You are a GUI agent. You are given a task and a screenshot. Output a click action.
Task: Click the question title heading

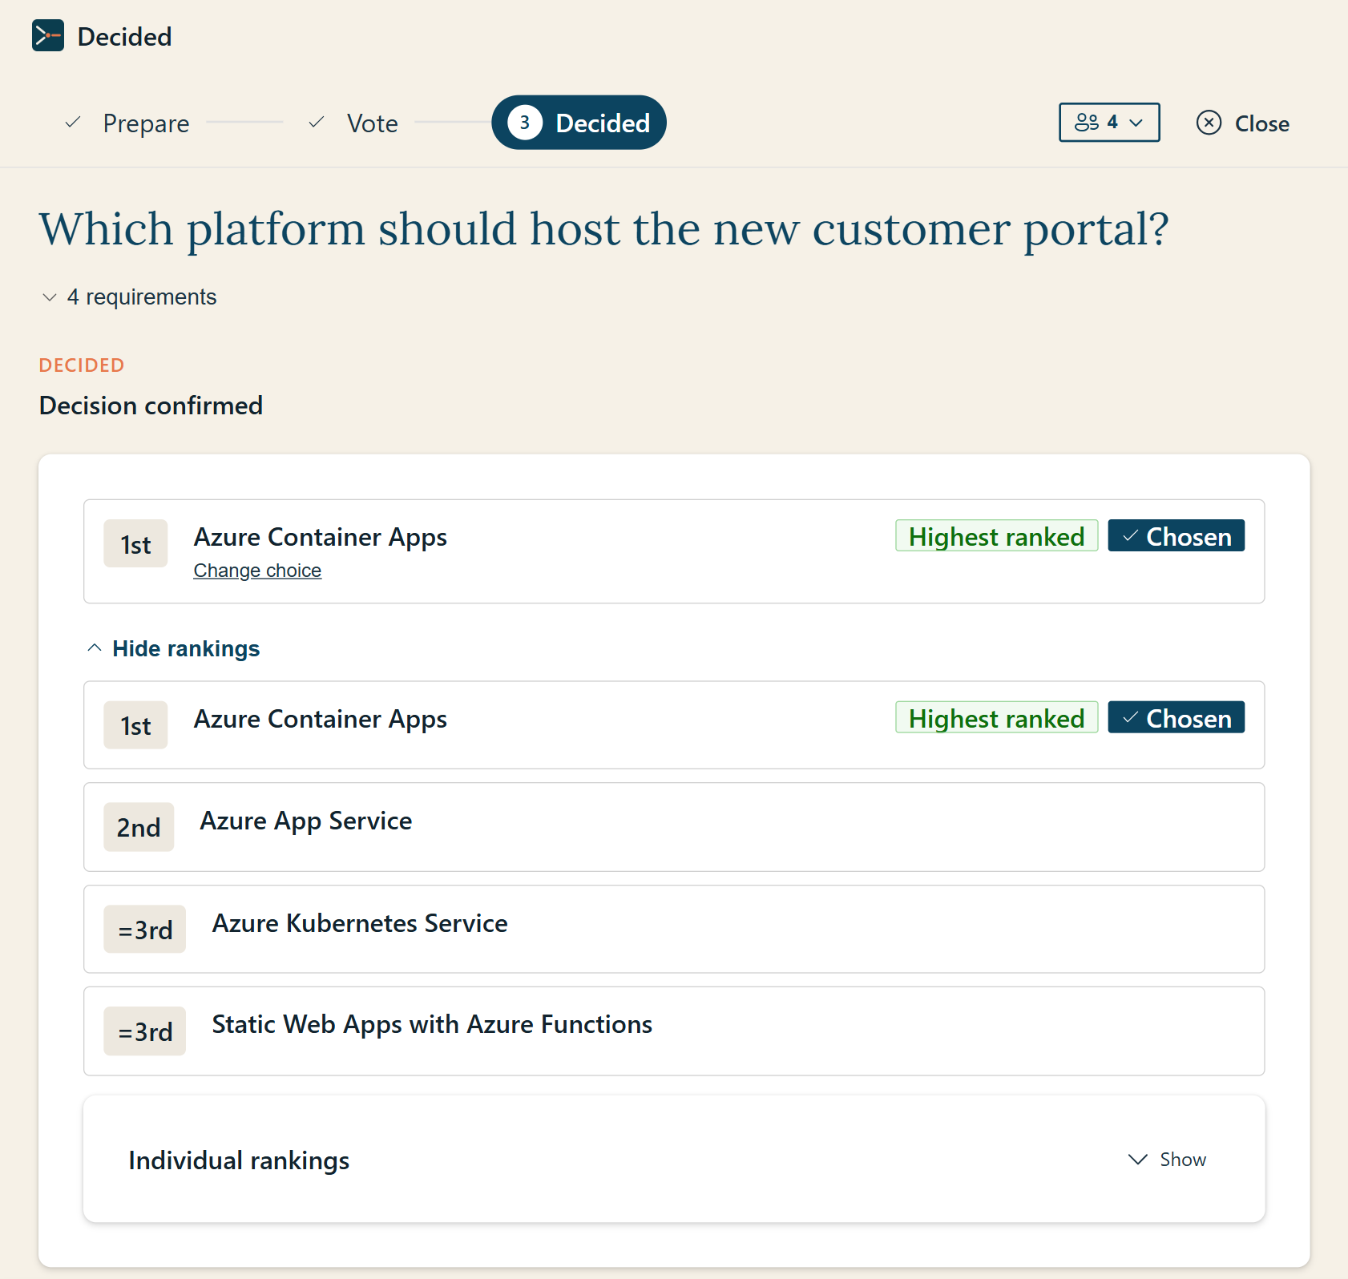604,229
